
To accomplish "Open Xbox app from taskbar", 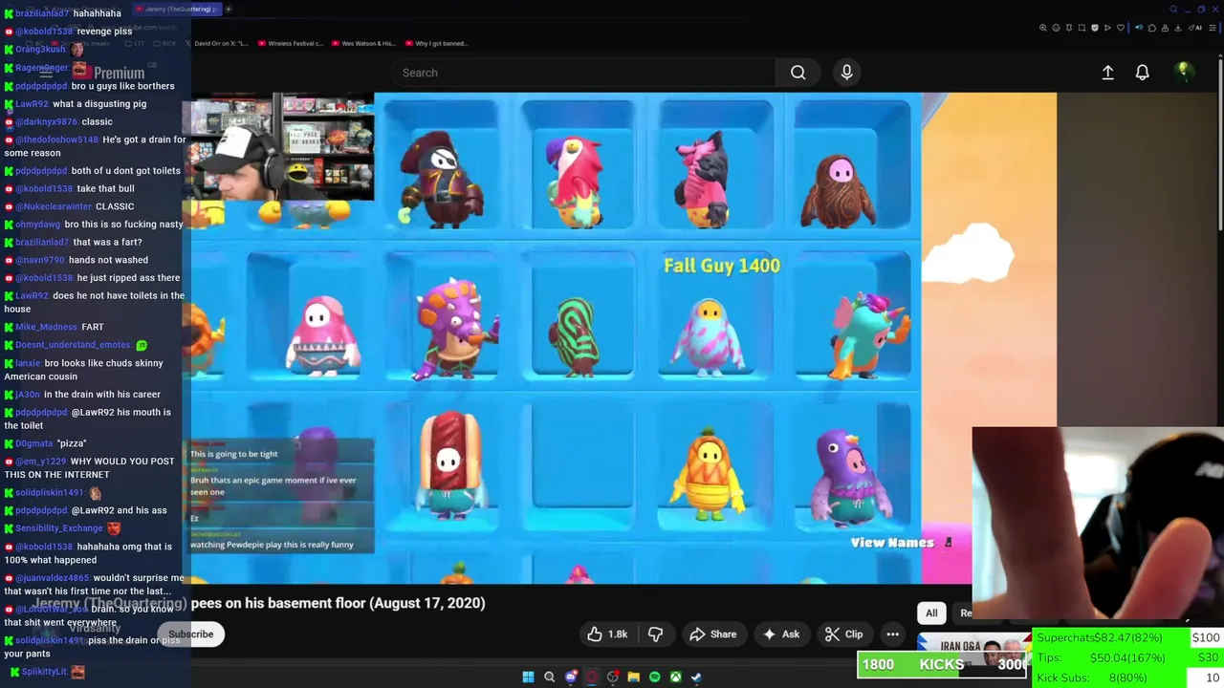I will [x=675, y=677].
